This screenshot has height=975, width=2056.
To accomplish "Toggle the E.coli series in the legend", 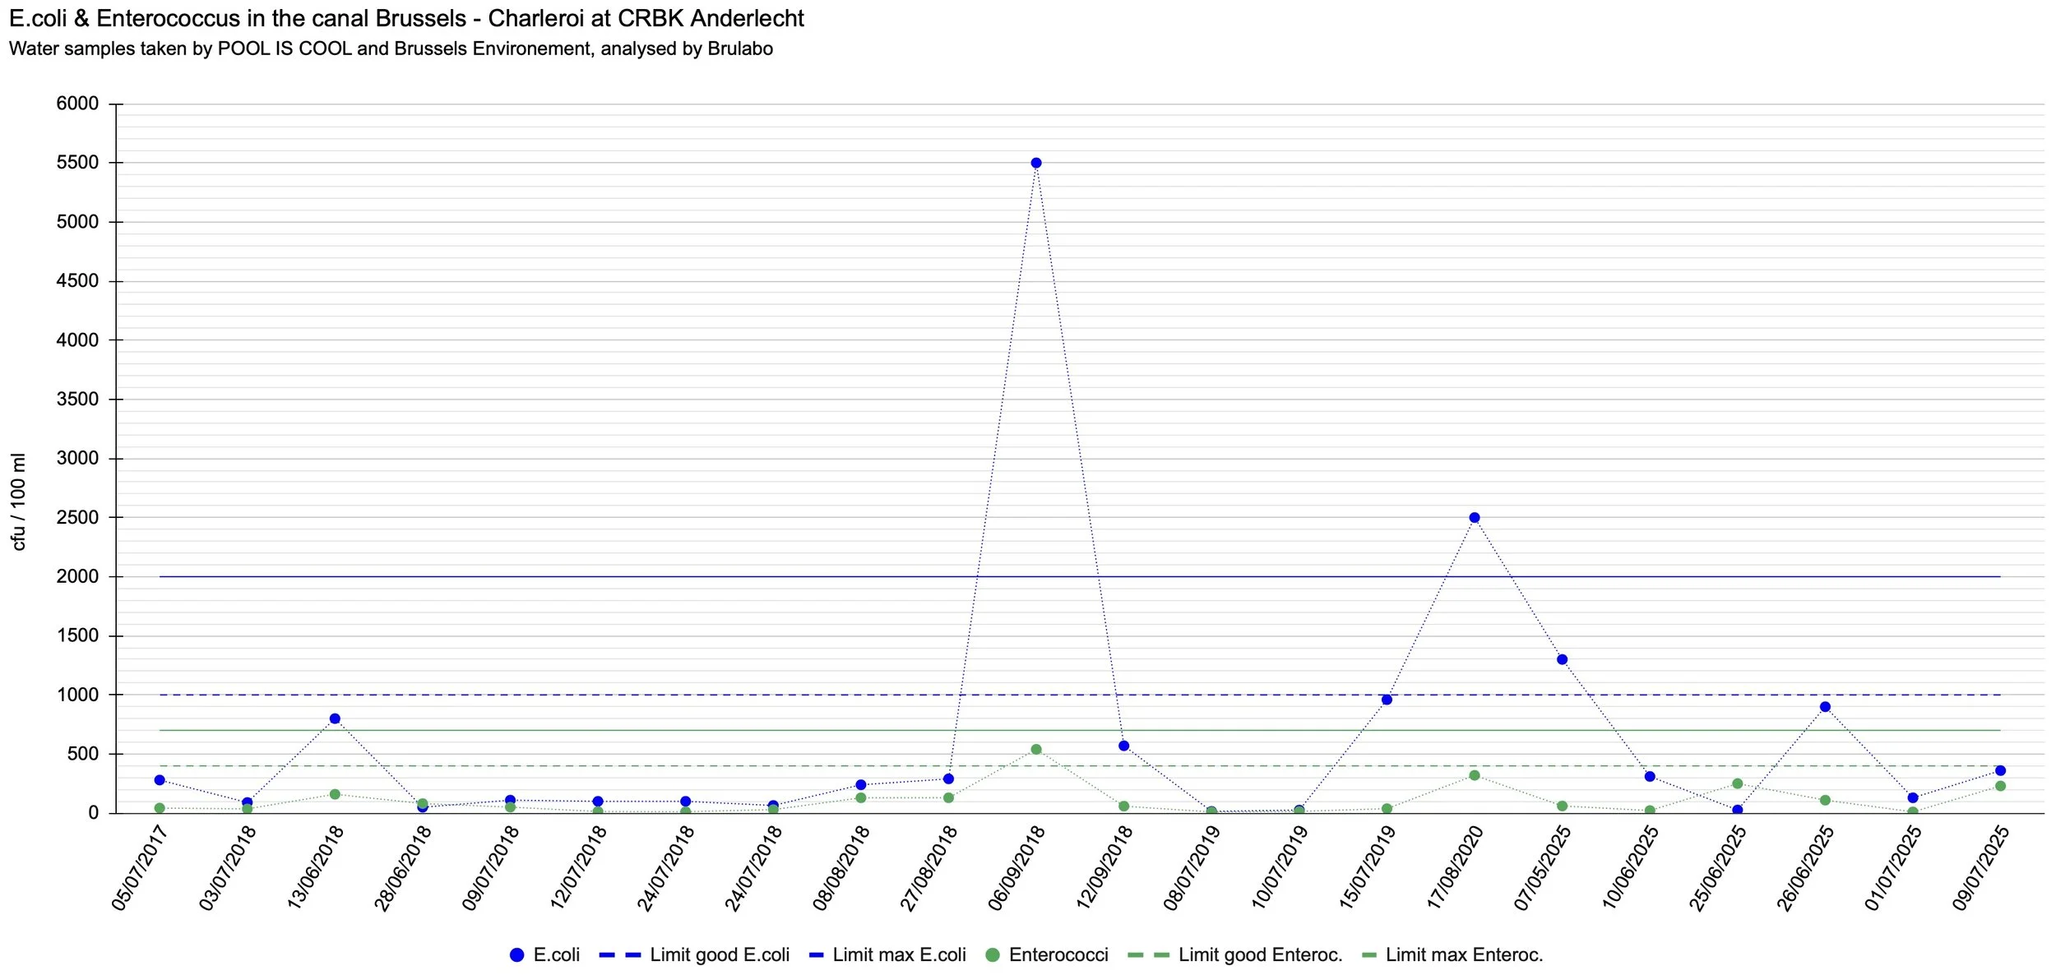I will (544, 954).
